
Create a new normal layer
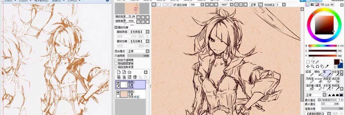tap(118, 72)
